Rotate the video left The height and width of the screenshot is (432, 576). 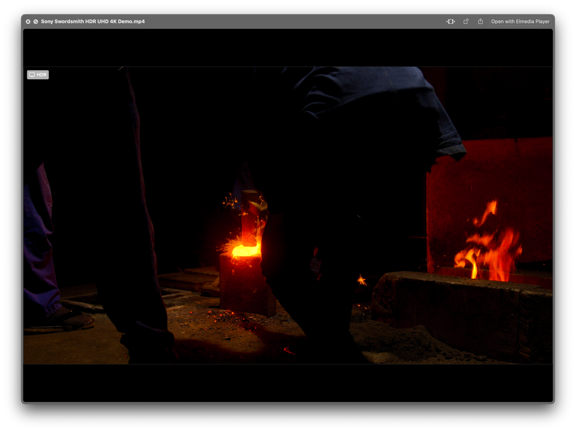click(x=466, y=22)
